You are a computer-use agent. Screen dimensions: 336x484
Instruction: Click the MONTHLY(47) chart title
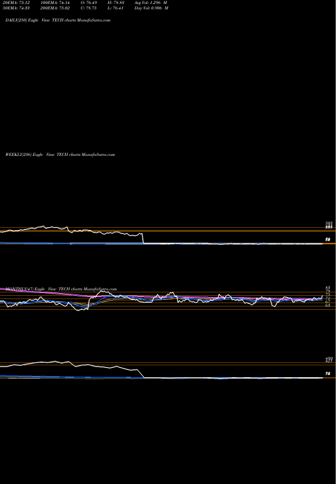click(x=61, y=289)
